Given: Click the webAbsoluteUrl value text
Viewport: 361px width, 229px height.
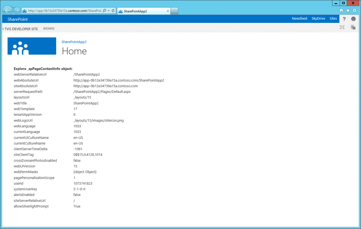Looking at the screenshot, I should coord(119,81).
